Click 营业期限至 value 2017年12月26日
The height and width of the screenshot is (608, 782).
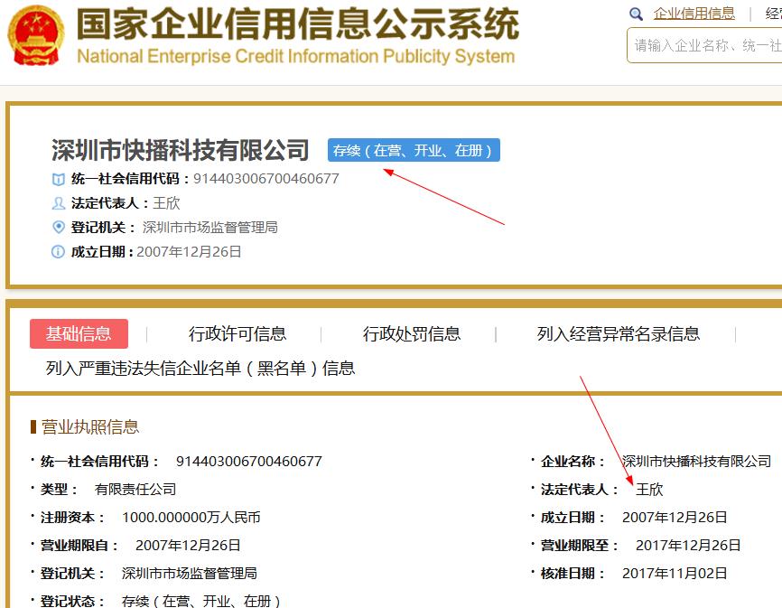(688, 545)
